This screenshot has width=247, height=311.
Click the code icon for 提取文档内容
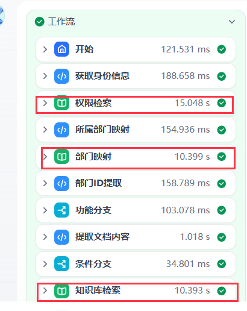[61, 237]
